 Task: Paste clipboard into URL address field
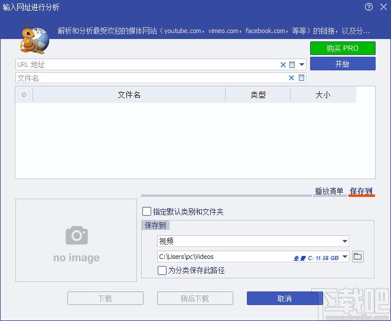tap(292, 64)
